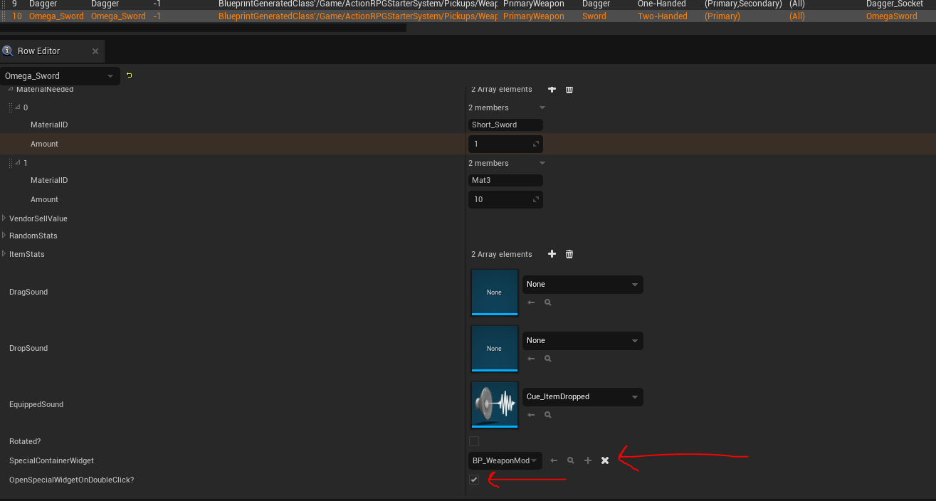Screen dimensions: 936x501
Task: Select the Dagger_Socket cell in row 9
Action: (x=895, y=4)
